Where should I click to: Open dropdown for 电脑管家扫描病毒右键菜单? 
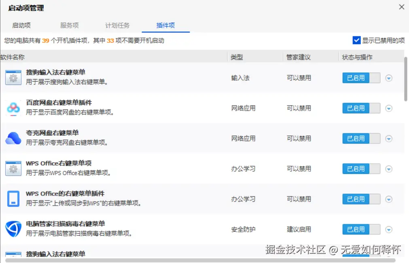389,229
